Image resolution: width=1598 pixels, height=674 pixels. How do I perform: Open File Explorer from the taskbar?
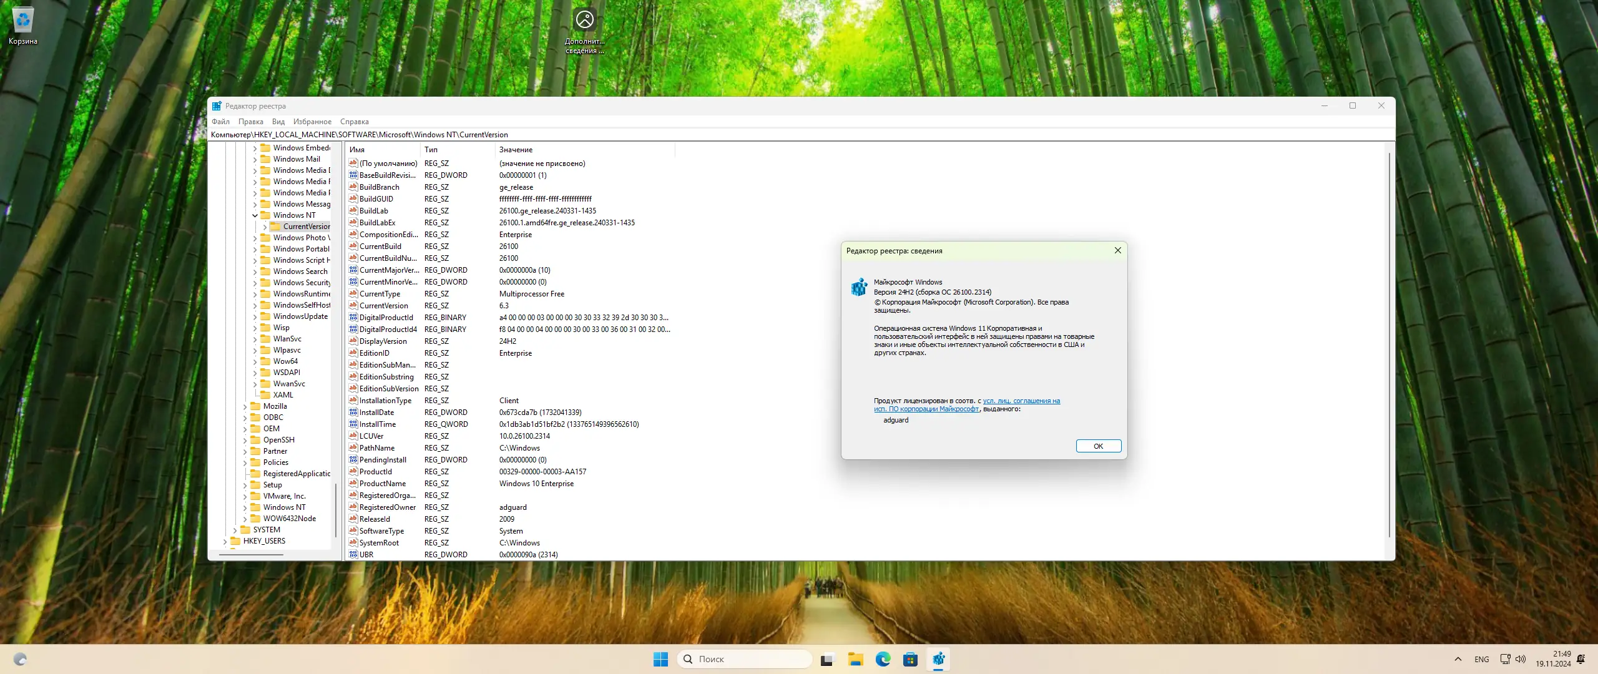[855, 659]
